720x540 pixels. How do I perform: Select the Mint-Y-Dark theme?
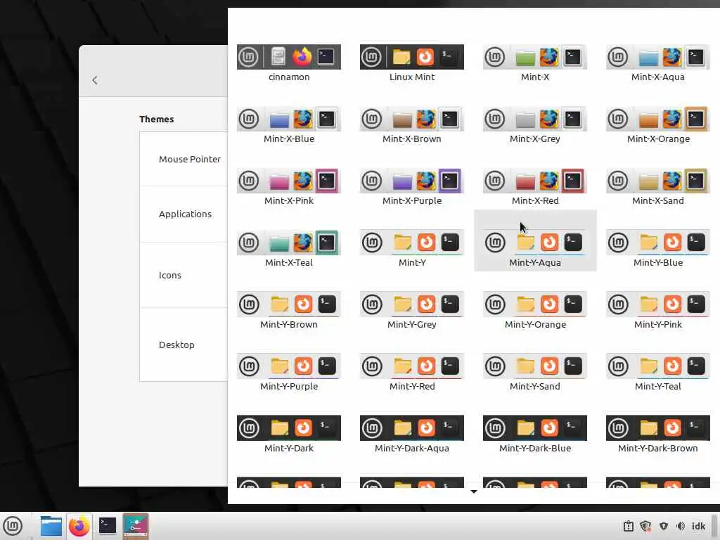click(289, 435)
